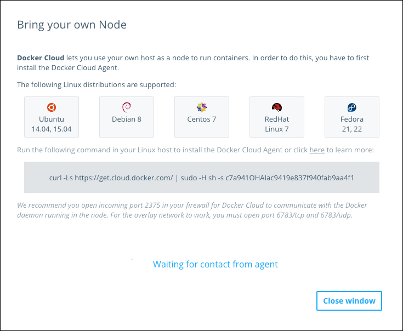This screenshot has height=331, width=403.
Task: Click the bold 'Docker Cloud' text
Action: coord(41,57)
